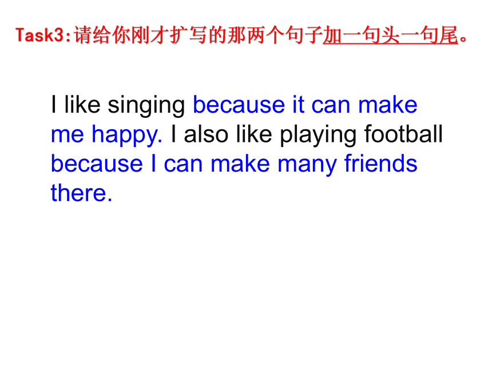The image size is (492, 369).
Task: Click the blue word it
Action: (x=298, y=105)
